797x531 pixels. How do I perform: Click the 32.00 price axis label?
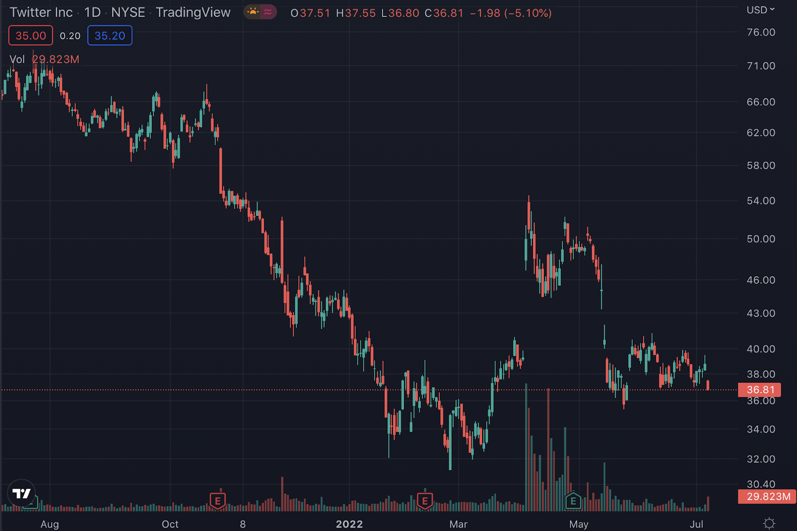pos(761,459)
